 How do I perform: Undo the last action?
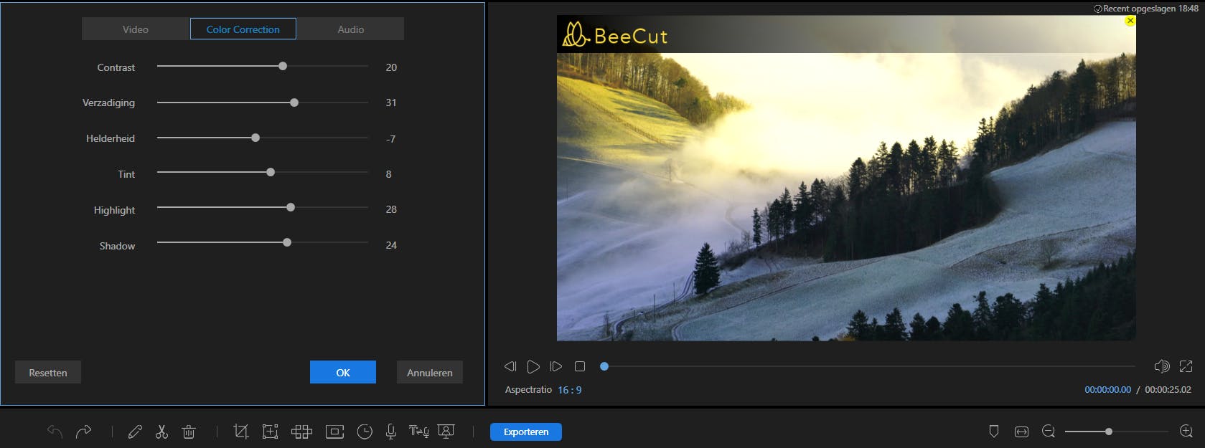coord(55,432)
